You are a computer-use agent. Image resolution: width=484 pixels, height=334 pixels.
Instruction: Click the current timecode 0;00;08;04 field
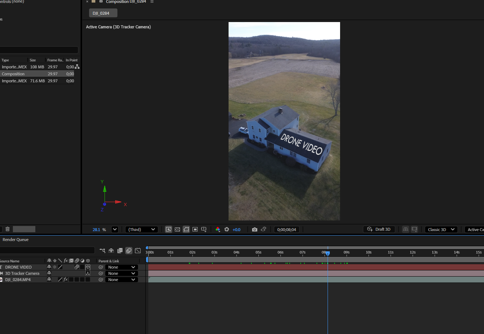coord(287,230)
